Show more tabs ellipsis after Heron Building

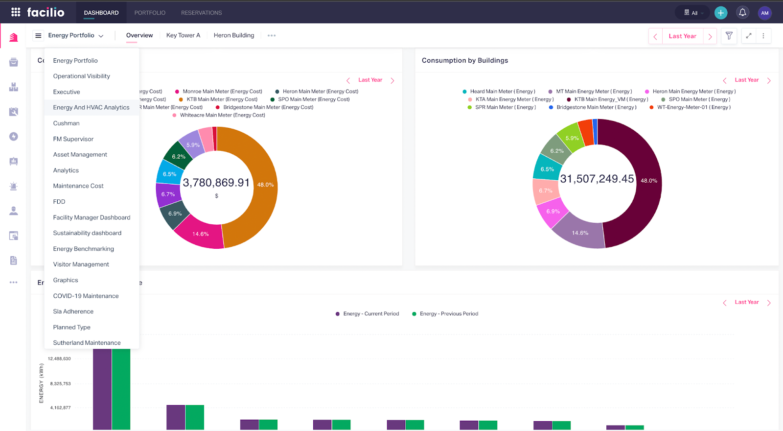coord(272,35)
